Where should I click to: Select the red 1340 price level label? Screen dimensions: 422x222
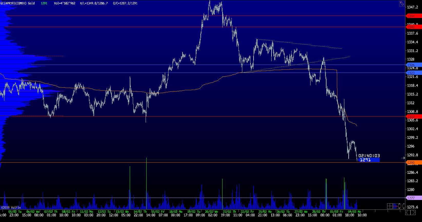pos(414,27)
